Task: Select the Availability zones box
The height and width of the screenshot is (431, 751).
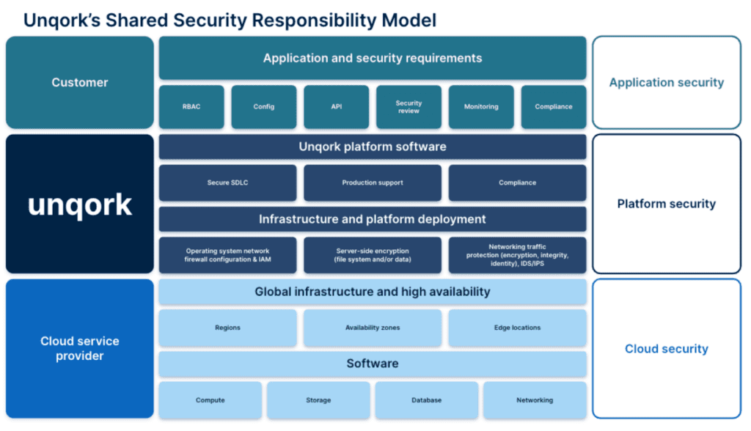Action: click(373, 328)
